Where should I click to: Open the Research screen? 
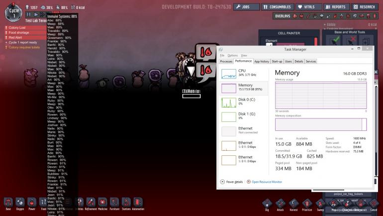(x=364, y=7)
